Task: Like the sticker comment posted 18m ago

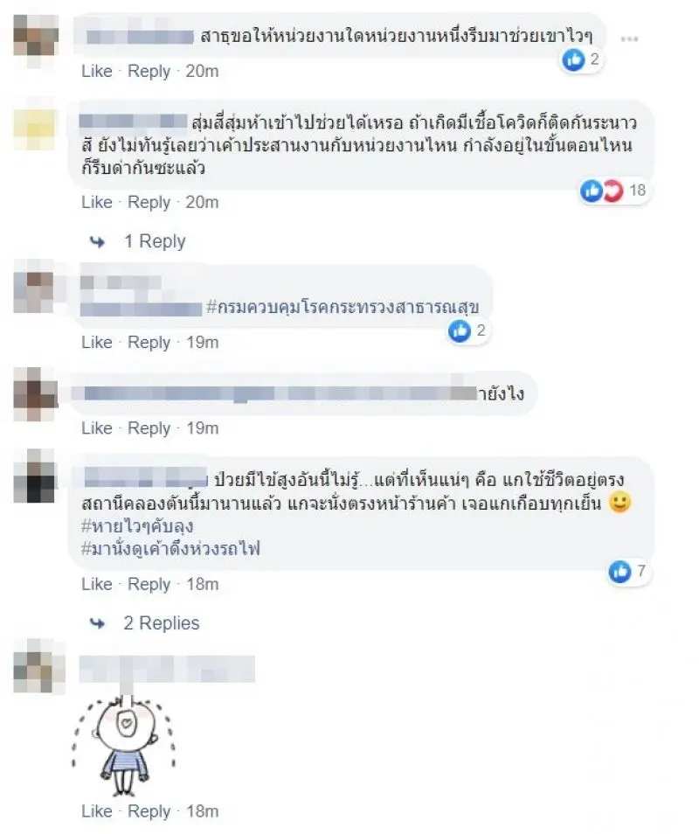Action: 97,811
